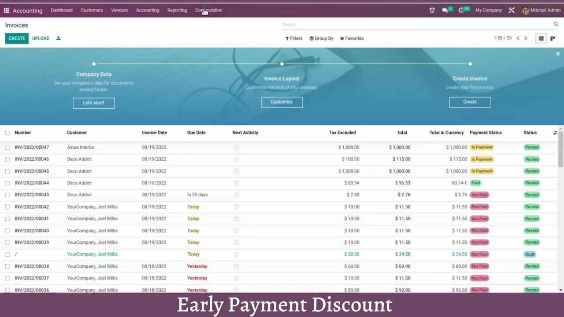Click the banner's Create button
This screenshot has height=317, width=564.
tap(470, 102)
